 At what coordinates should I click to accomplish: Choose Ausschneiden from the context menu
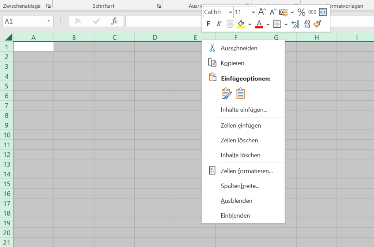239,48
